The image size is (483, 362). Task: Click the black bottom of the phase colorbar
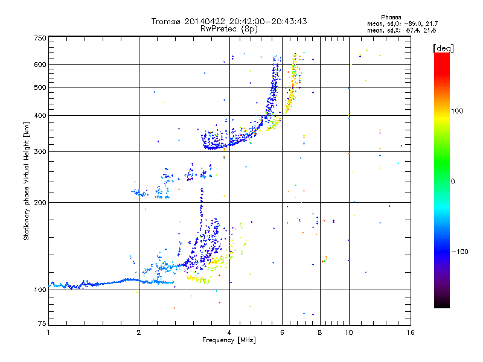[x=442, y=303]
